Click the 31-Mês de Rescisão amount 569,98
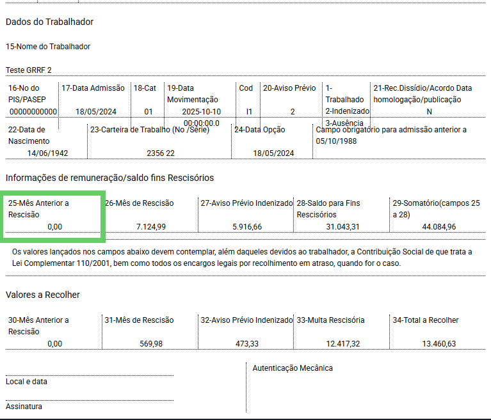The height and width of the screenshot is (420, 491). [x=151, y=344]
